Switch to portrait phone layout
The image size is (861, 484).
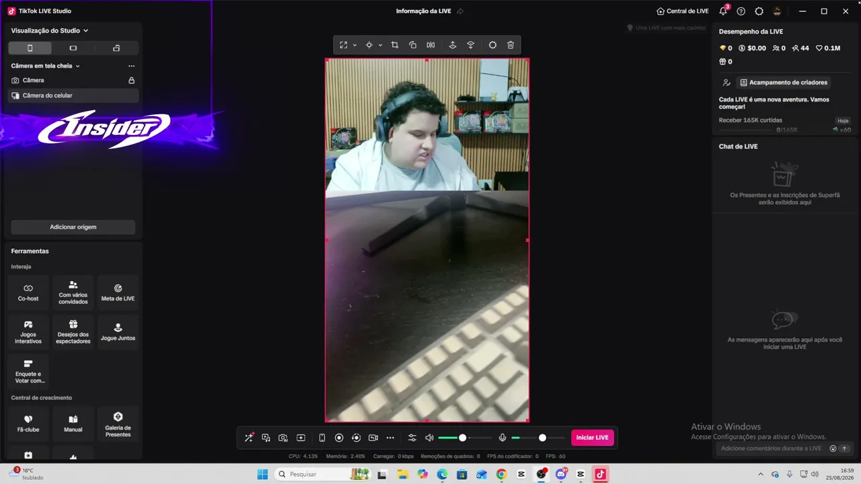(30, 48)
